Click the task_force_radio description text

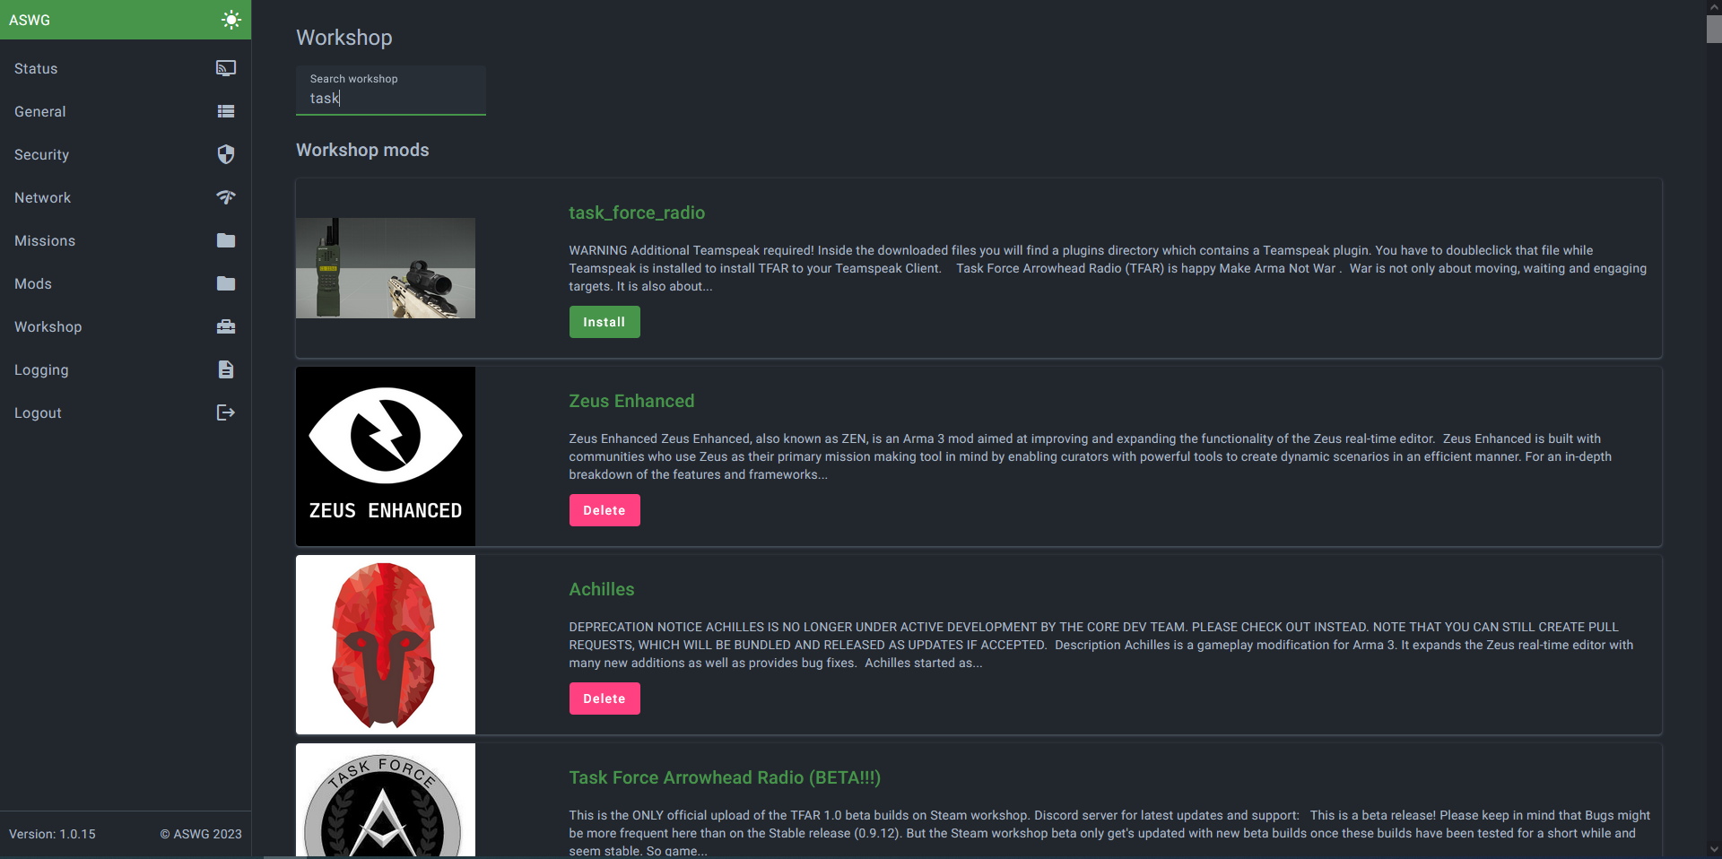1108,268
